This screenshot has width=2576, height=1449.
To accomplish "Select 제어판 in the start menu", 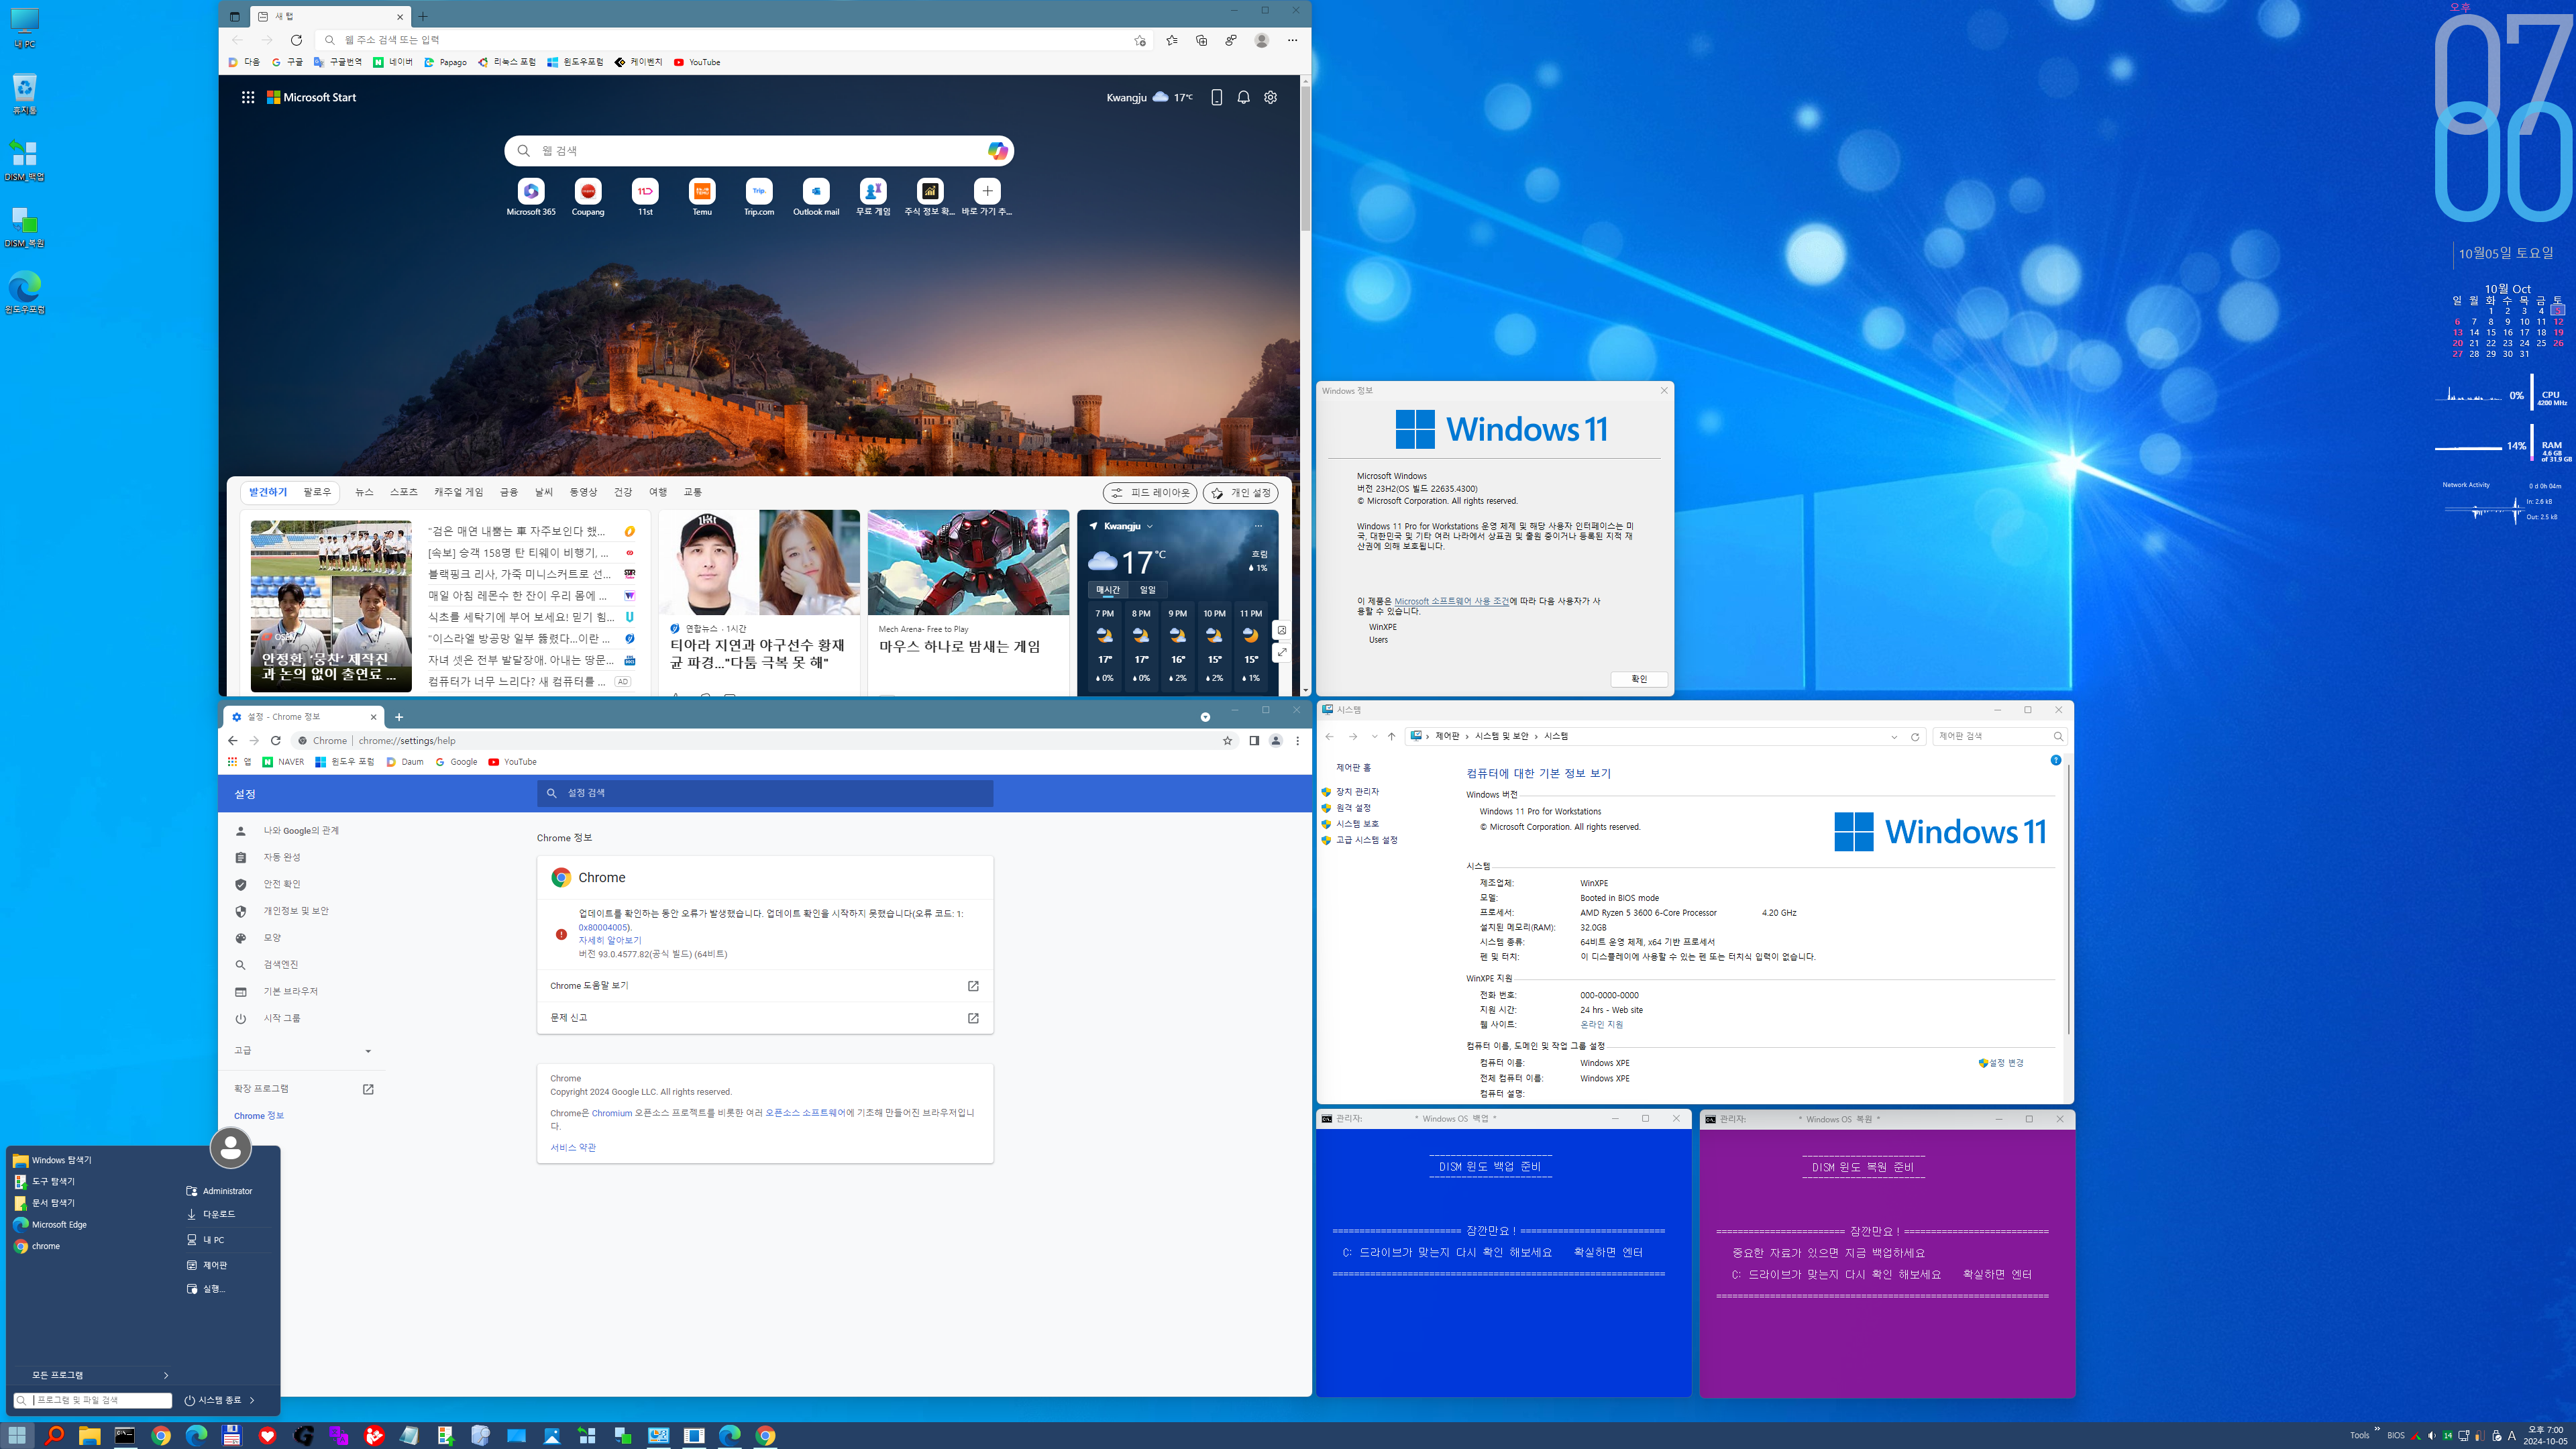I will pos(215,1265).
